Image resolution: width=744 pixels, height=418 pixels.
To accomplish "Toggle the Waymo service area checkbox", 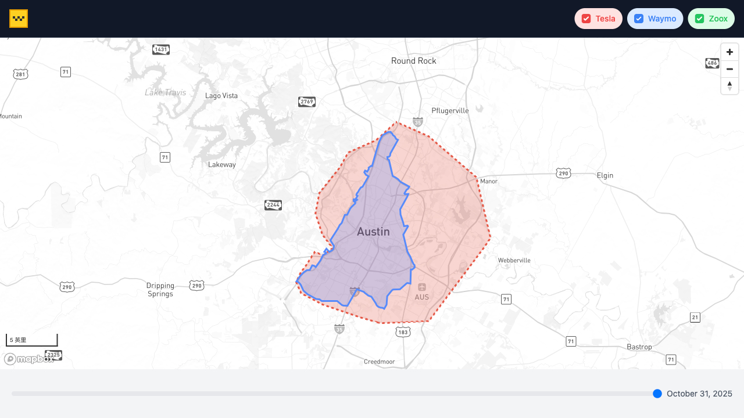I will [x=639, y=19].
